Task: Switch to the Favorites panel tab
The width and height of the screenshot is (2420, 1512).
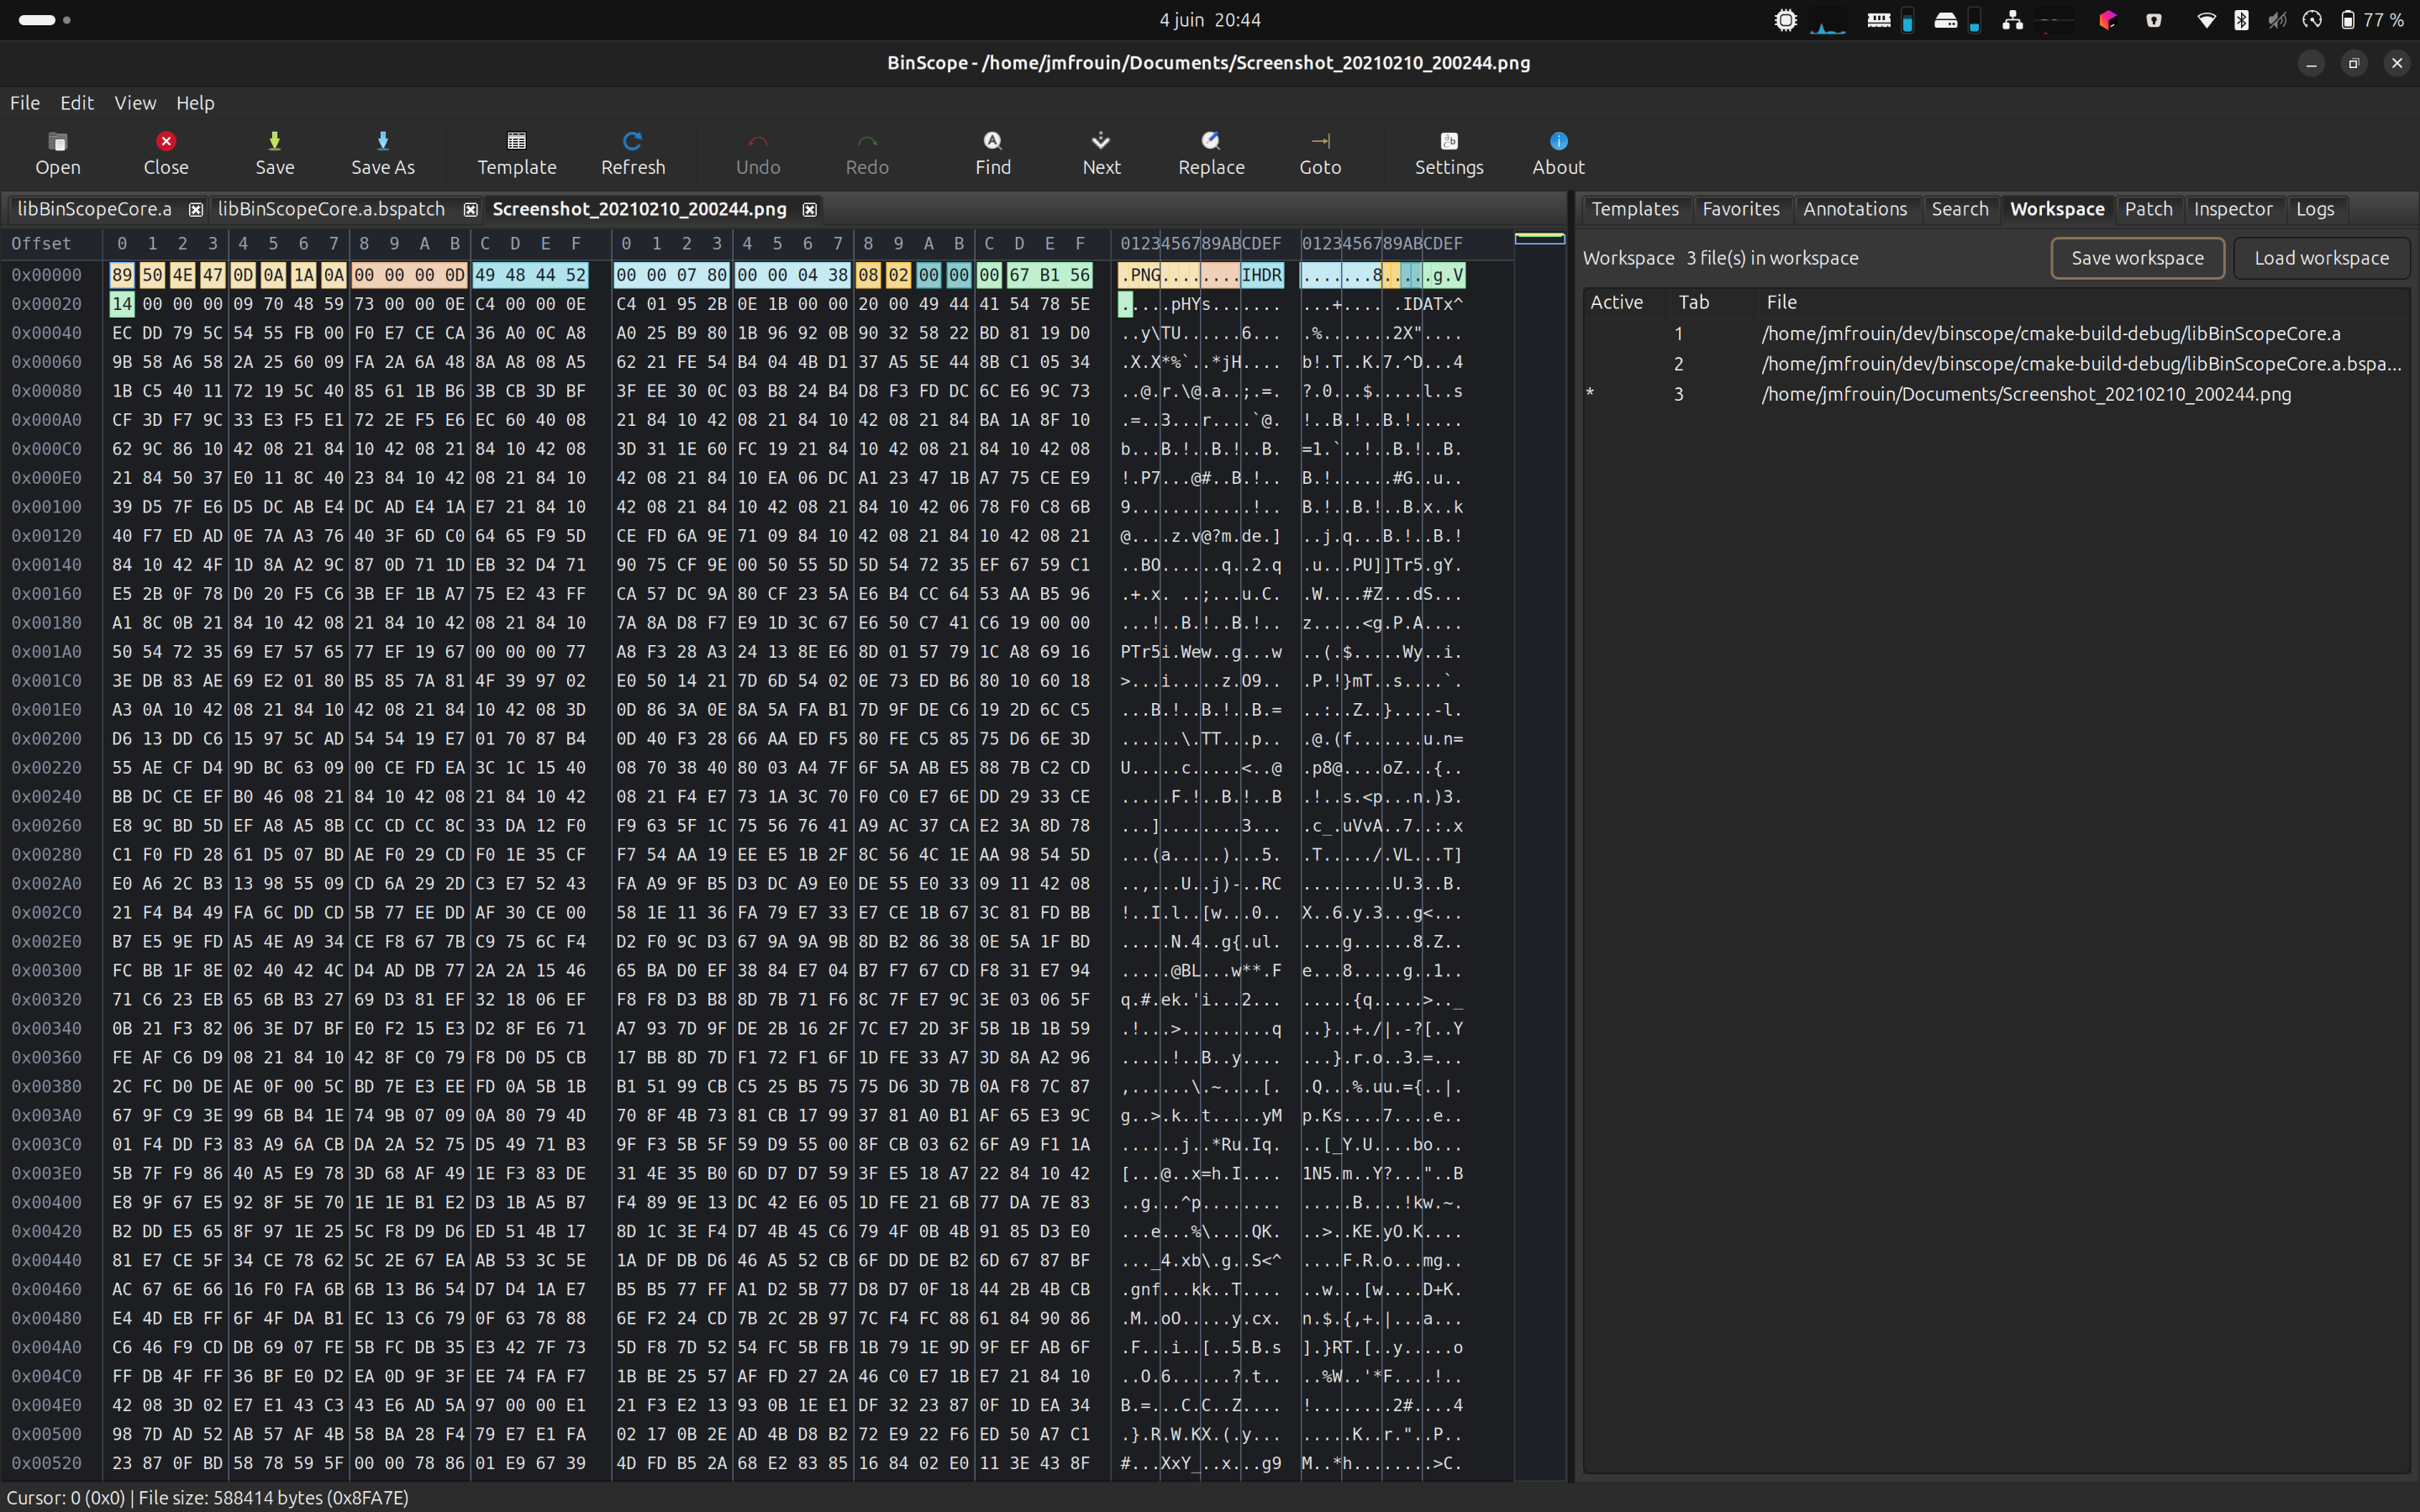Action: 1741,209
